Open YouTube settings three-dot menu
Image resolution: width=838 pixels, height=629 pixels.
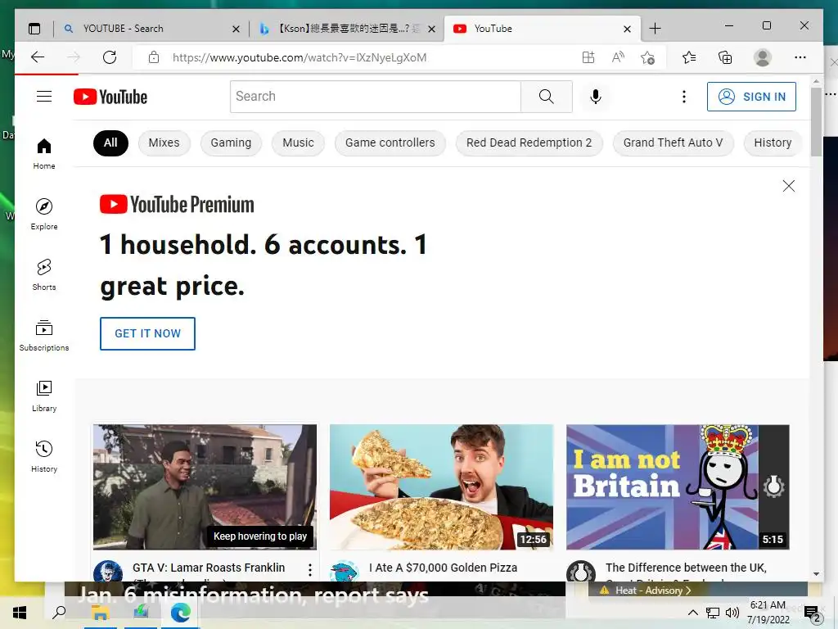pyautogui.click(x=683, y=97)
